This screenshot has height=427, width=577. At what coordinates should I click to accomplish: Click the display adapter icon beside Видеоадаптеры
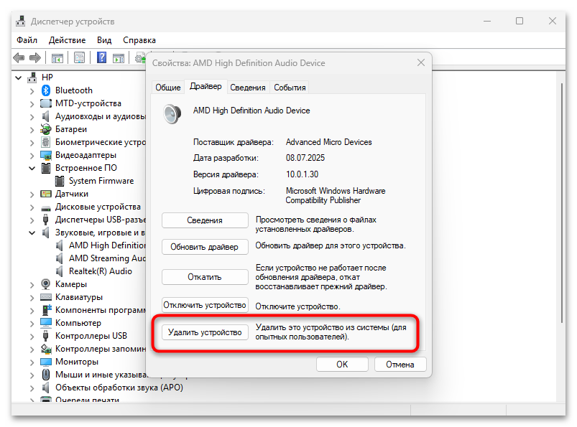click(x=46, y=155)
